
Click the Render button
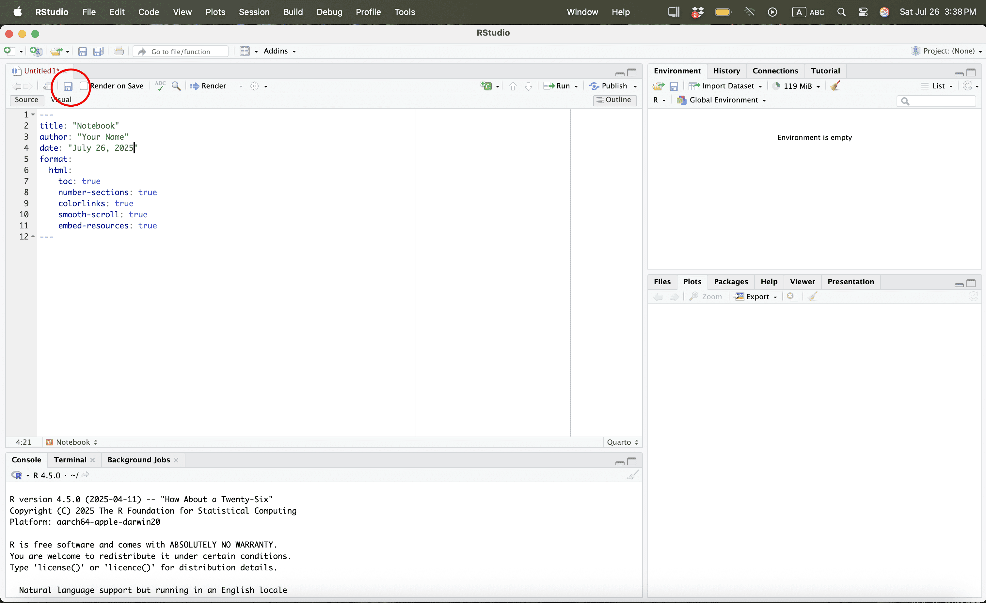[x=209, y=86]
